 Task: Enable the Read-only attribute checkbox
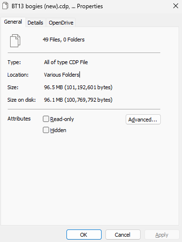coord(46,119)
